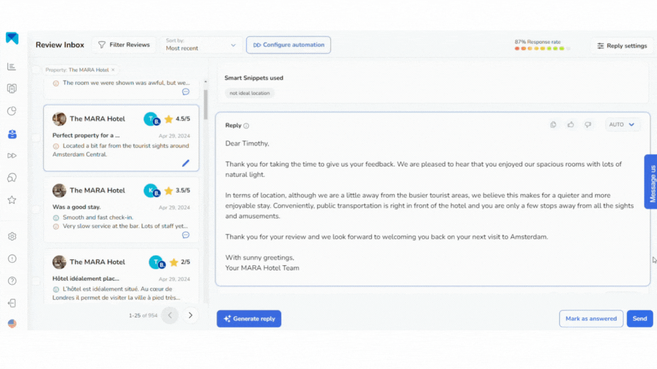The width and height of the screenshot is (657, 369).
Task: Change language via US flag icon
Action: click(12, 324)
